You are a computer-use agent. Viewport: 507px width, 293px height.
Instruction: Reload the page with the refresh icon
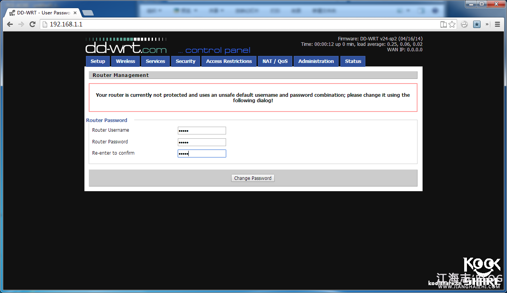pyautogui.click(x=33, y=24)
